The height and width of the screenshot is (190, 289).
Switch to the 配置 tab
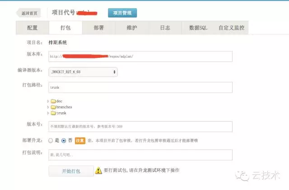33,28
